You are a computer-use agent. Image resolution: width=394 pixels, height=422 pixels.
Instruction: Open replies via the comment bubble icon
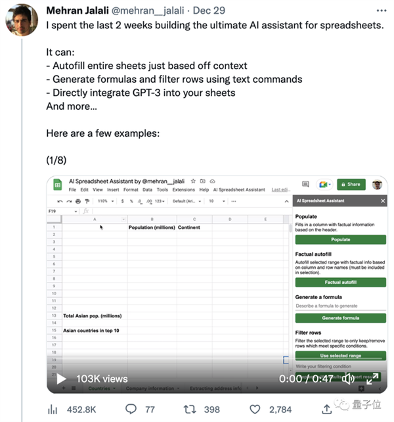pos(131,410)
